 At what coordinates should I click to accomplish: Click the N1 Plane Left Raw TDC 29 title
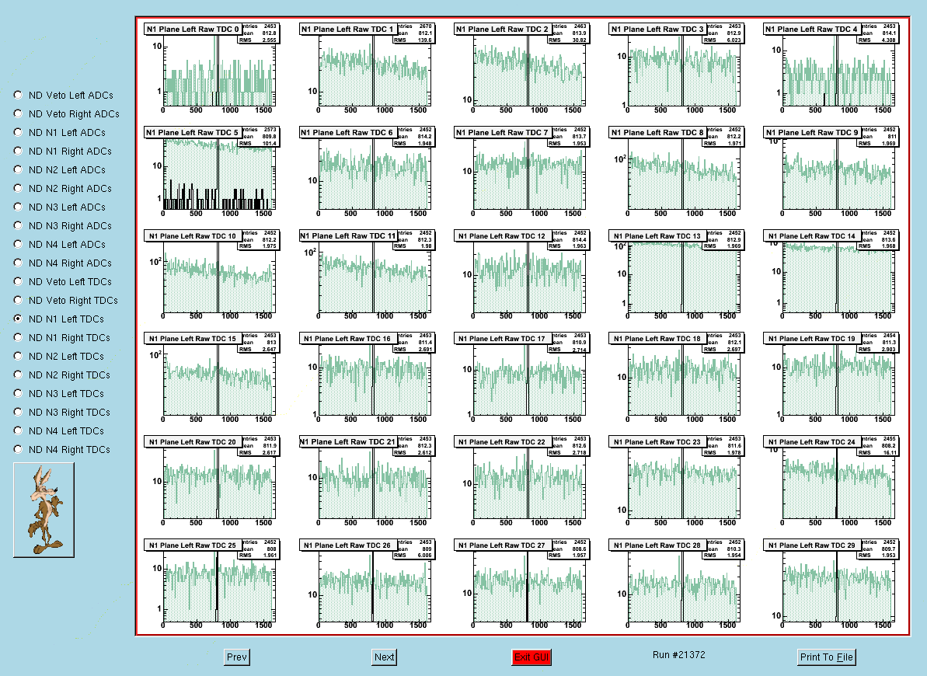[812, 545]
